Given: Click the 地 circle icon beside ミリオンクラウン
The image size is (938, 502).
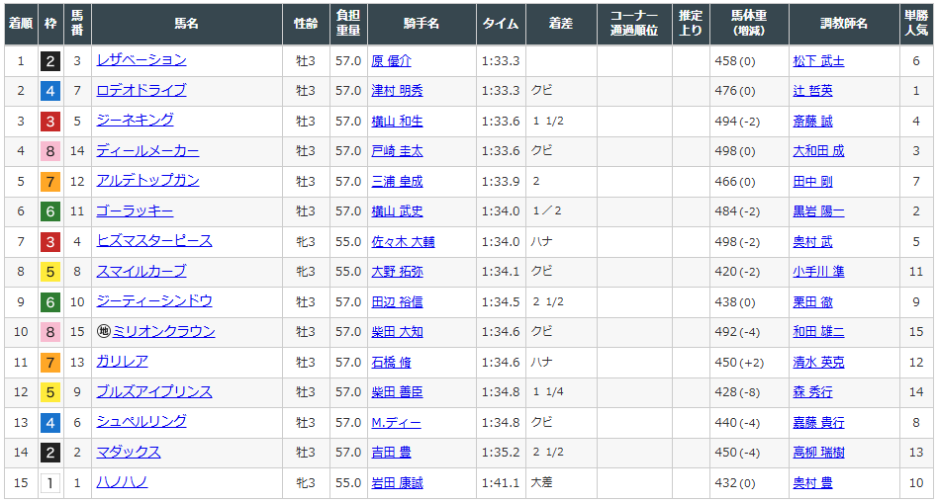Looking at the screenshot, I should [x=103, y=332].
